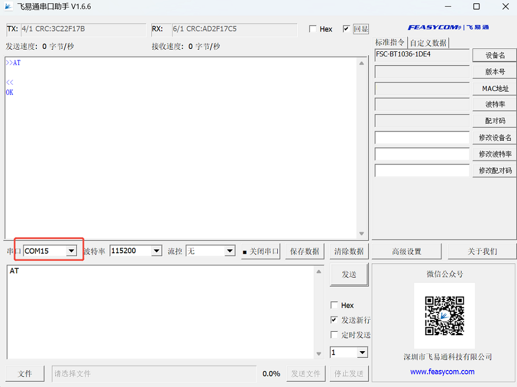
Task: Select the 标准指令 tab
Action: click(x=390, y=43)
